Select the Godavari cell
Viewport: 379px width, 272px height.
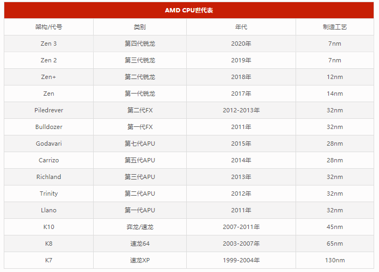click(48, 144)
